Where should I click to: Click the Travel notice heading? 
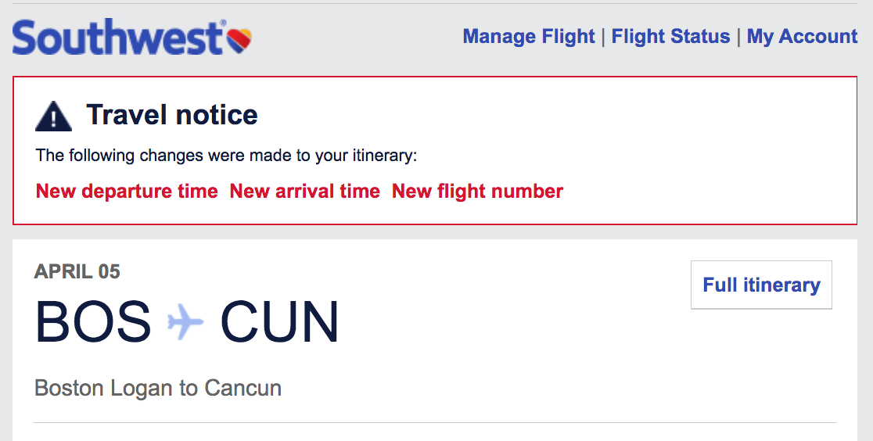tap(172, 115)
